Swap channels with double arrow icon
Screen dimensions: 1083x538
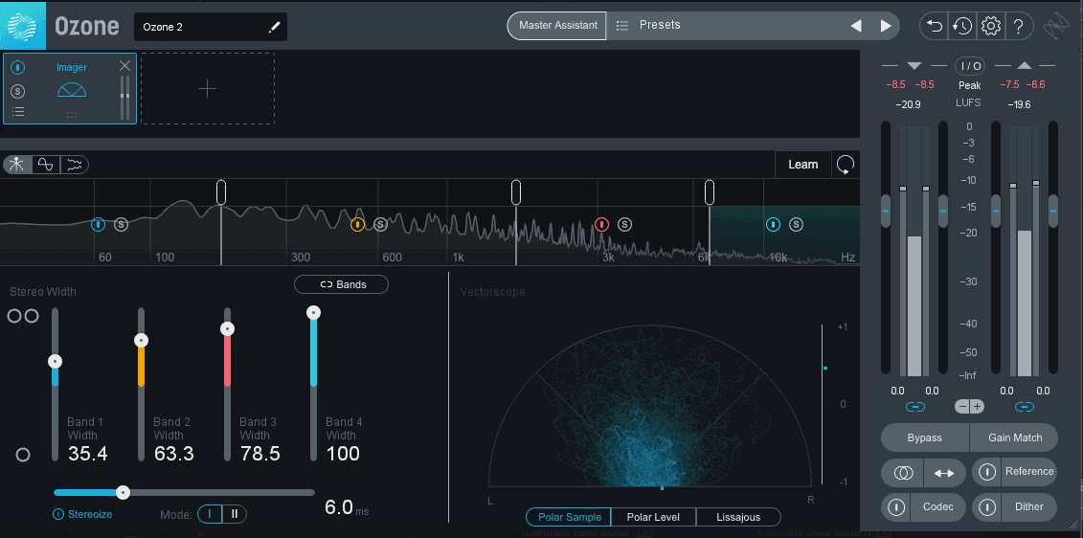point(944,473)
